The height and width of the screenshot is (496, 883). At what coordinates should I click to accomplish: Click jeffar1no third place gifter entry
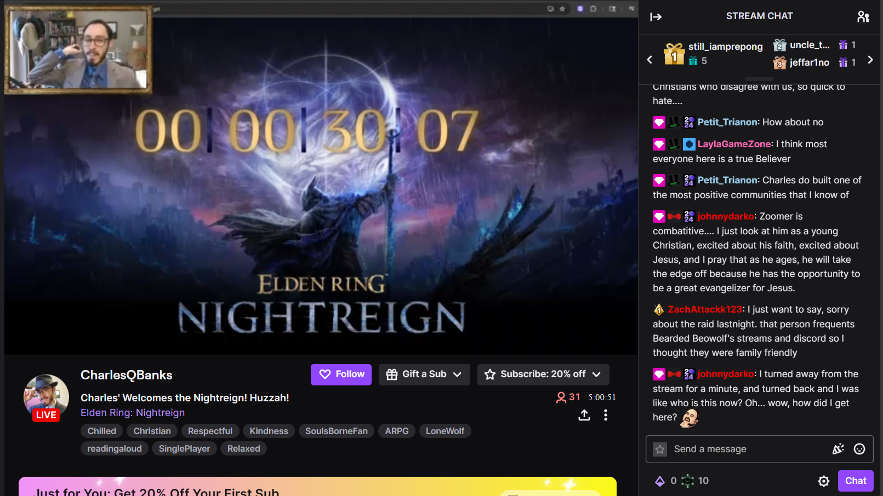click(x=814, y=62)
